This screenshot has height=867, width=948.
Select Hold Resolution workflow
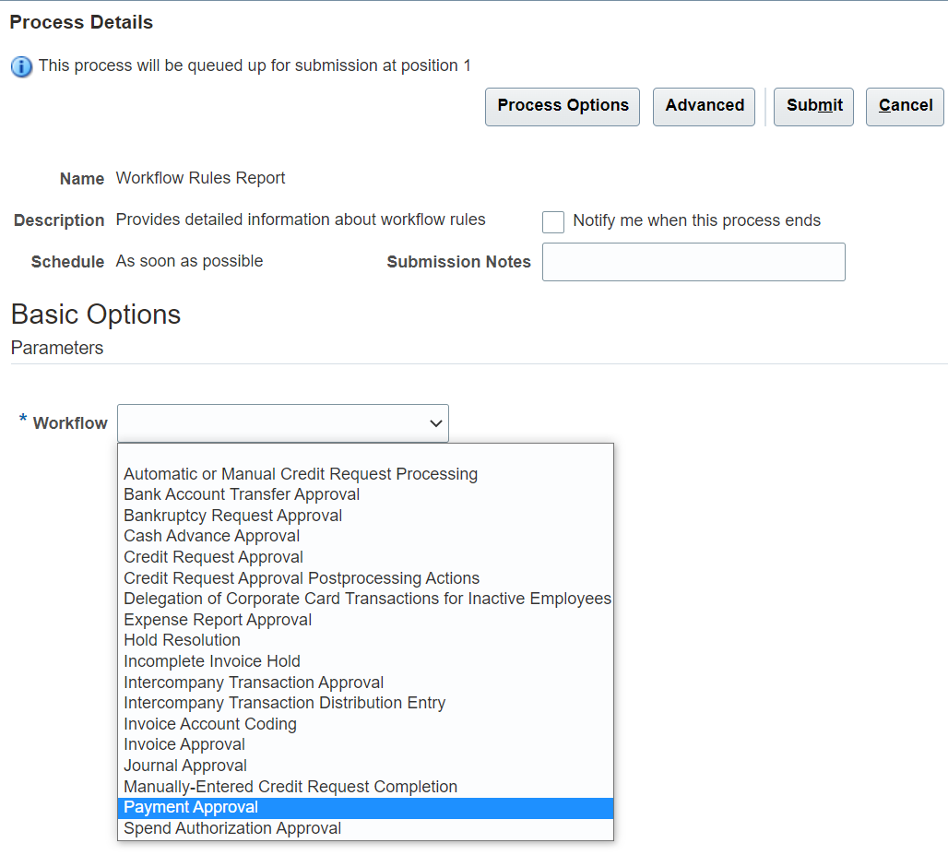(182, 640)
